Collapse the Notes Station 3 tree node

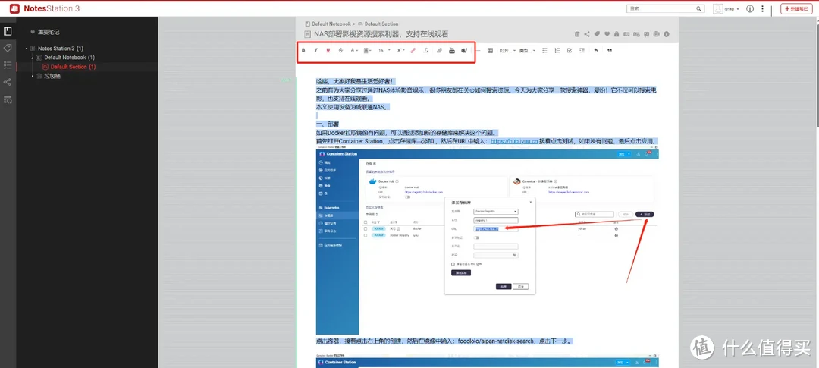[26, 48]
